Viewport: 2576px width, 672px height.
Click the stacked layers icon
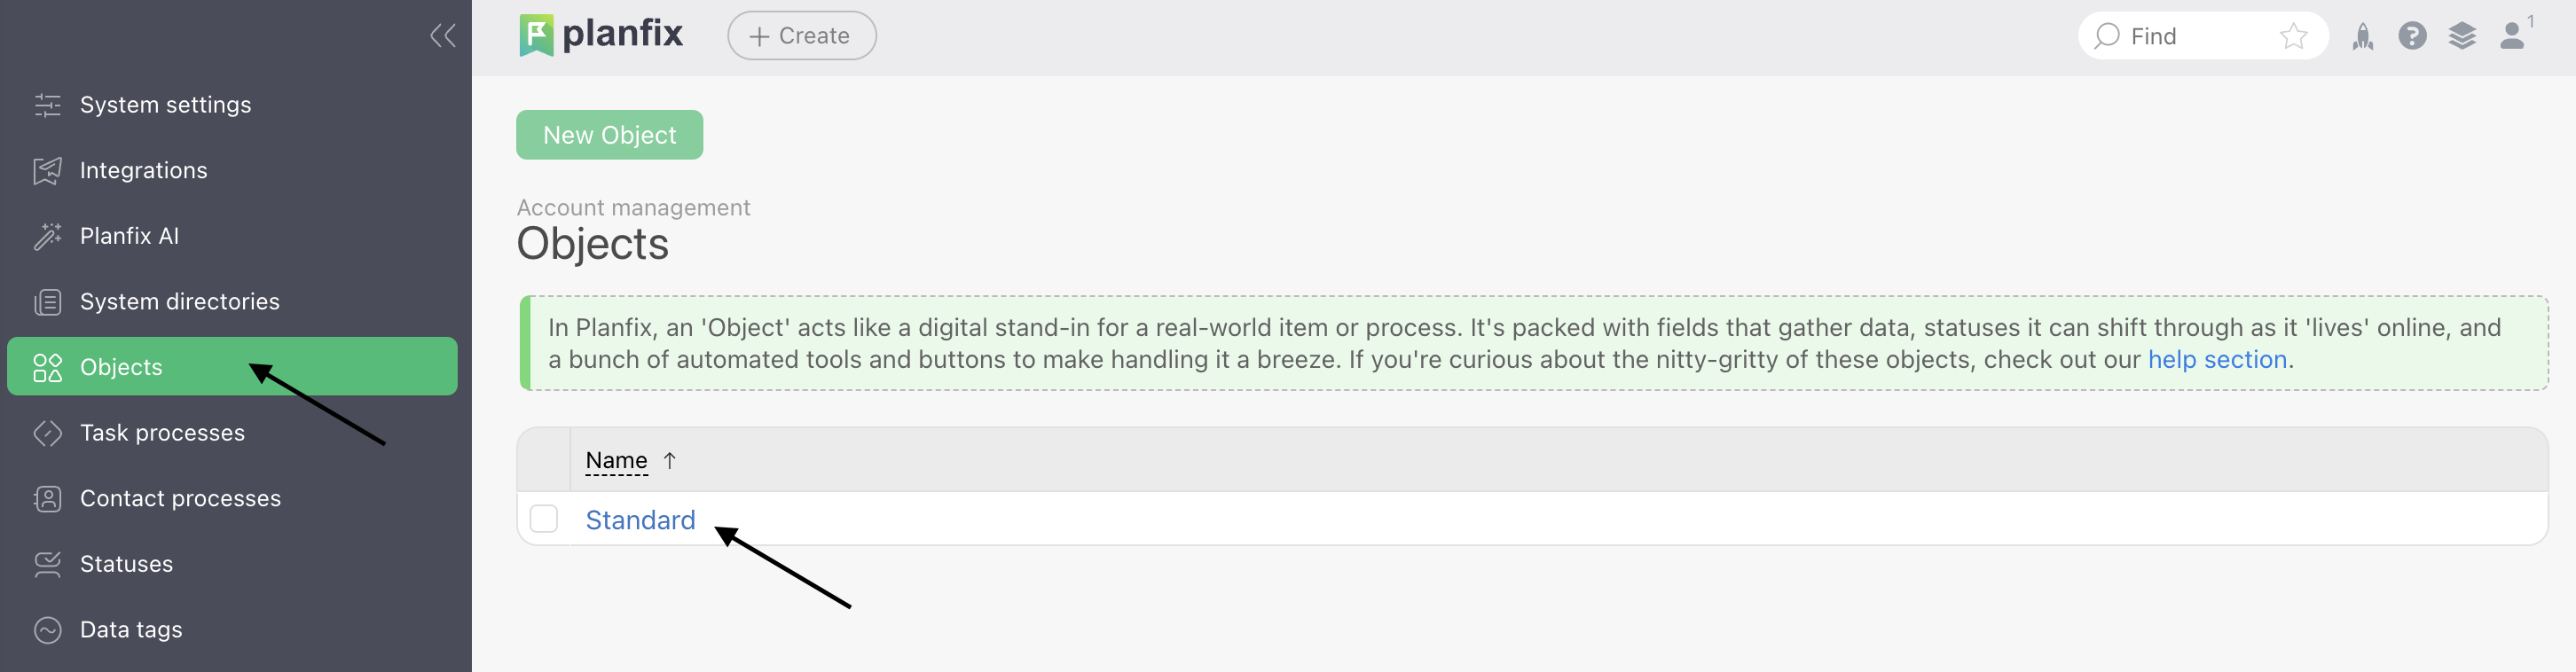(x=2462, y=37)
